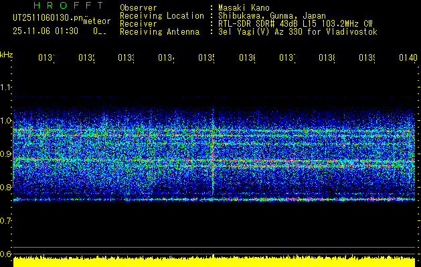Click the 0.7 frequency axis label
Image resolution: width=421 pixels, height=267 pixels.
(6, 221)
